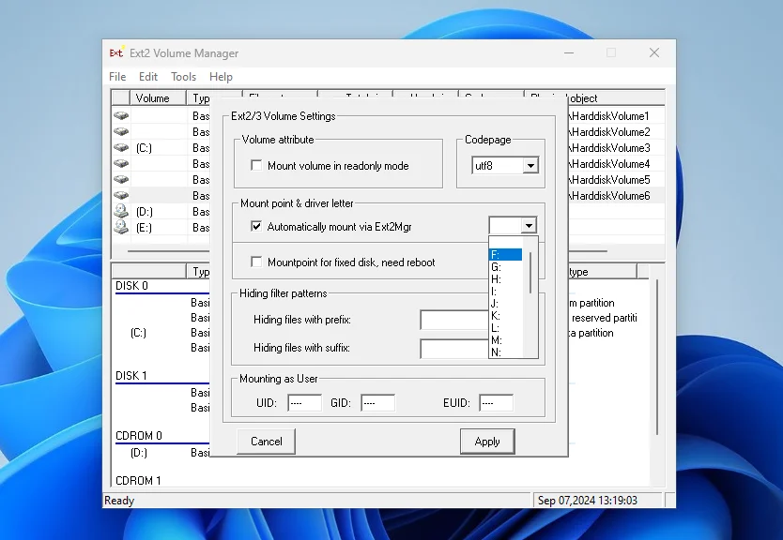The width and height of the screenshot is (783, 540).
Task: Select the drive icon in the HarddiskVolume6 row
Action: (121, 196)
